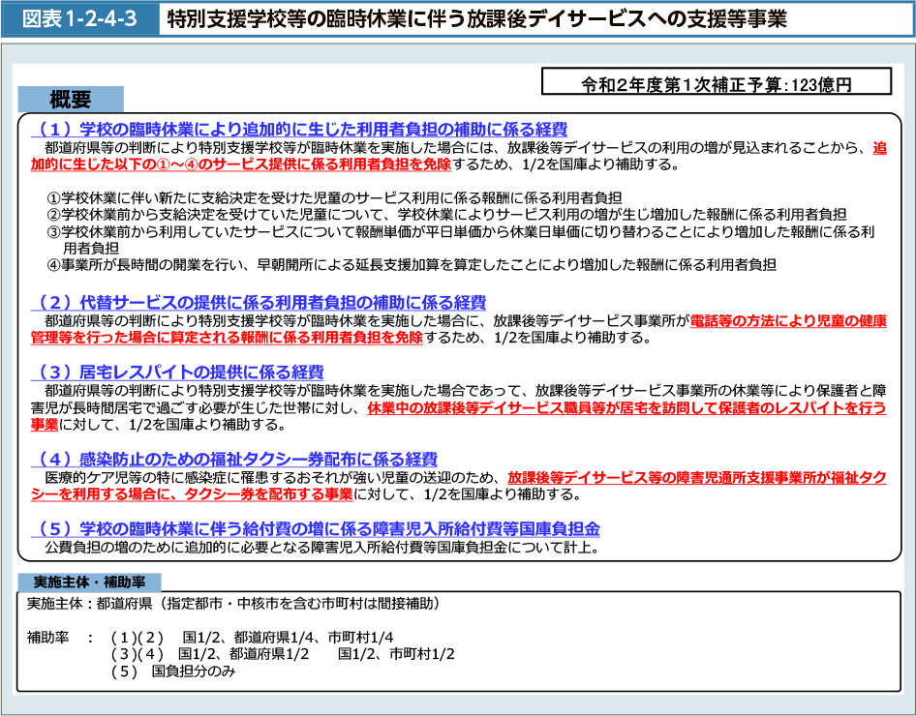Viewport: 916px width, 716px height.
Task: Open heading (1) 学校の臨時休業により追加的に生じた利用者負担
Action: click(298, 130)
